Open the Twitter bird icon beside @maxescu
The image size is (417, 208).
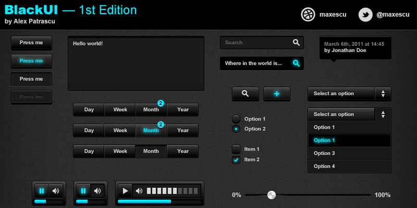365,15
